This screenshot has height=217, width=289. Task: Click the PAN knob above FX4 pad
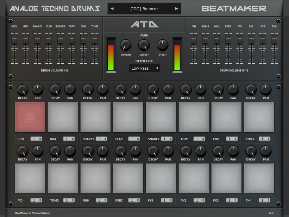pyautogui.click(x=266, y=151)
